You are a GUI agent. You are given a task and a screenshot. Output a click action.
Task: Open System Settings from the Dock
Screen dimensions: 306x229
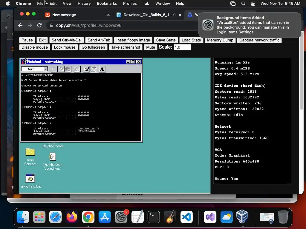pyautogui.click(x=121, y=217)
